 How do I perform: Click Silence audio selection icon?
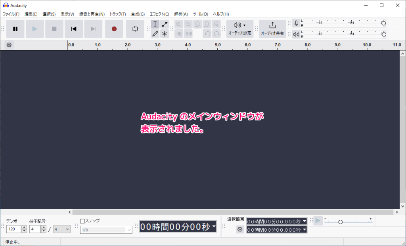pos(188,34)
